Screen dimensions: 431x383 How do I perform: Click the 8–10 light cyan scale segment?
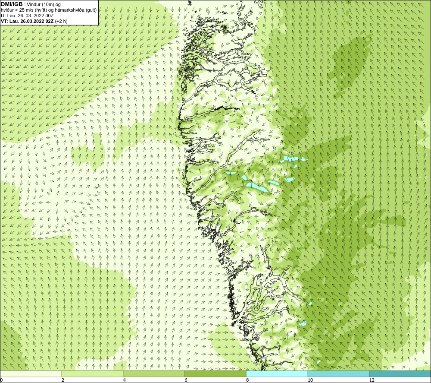[x=277, y=374]
